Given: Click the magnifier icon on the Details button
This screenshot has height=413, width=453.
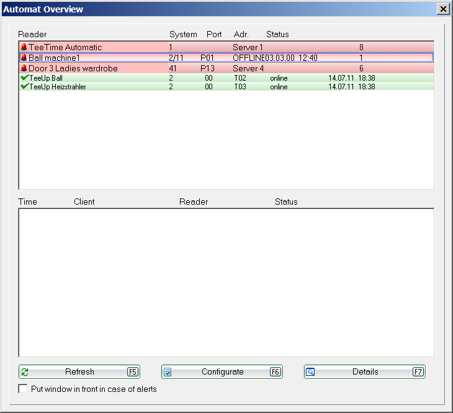Looking at the screenshot, I should [x=311, y=372].
